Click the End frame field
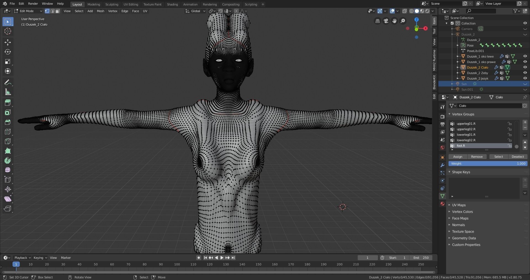 point(421,258)
